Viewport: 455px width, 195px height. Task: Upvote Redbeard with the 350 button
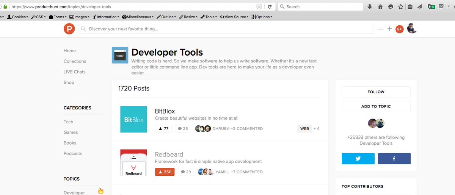pos(165,172)
